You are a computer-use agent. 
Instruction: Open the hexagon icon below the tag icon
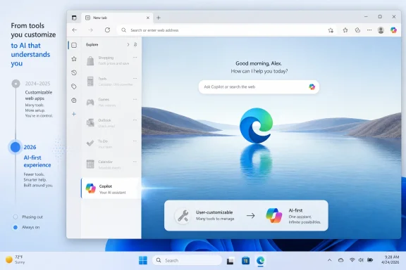point(74,101)
